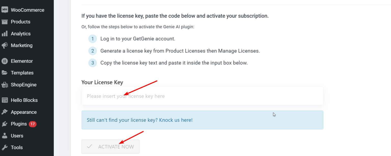
Task: Select the Users sidebar icon
Action: click(x=5, y=135)
